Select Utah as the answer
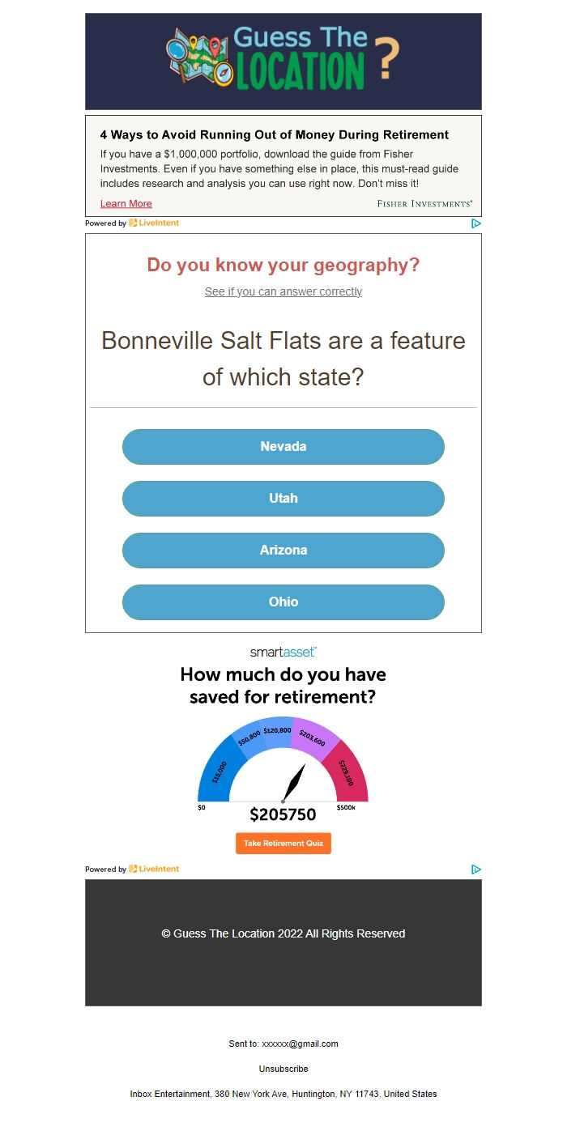 pos(283,499)
